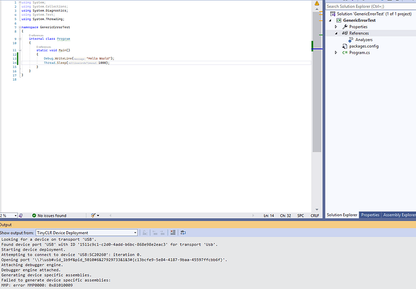
Task: Click the yellow warning icon above the editor scrollbar
Action: pos(317,3)
